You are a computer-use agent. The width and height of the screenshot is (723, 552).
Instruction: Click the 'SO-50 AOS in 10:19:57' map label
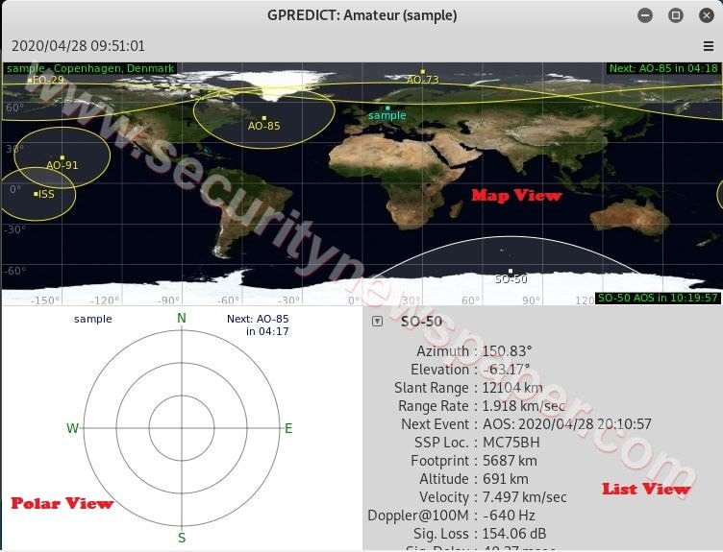[658, 298]
